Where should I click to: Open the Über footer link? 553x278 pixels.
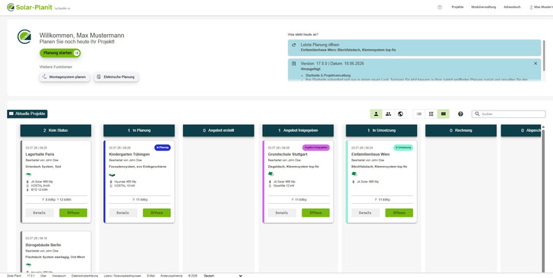click(43, 276)
